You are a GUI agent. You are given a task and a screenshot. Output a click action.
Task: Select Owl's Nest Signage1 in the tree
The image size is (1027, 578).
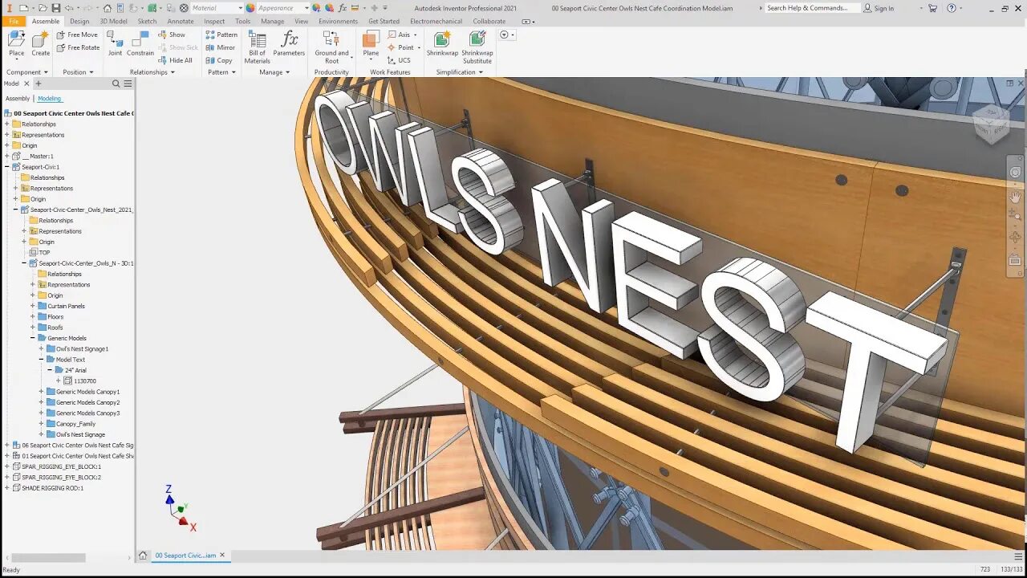(x=82, y=349)
